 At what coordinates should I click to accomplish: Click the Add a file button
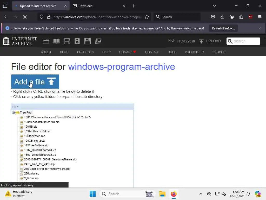pos(35,82)
